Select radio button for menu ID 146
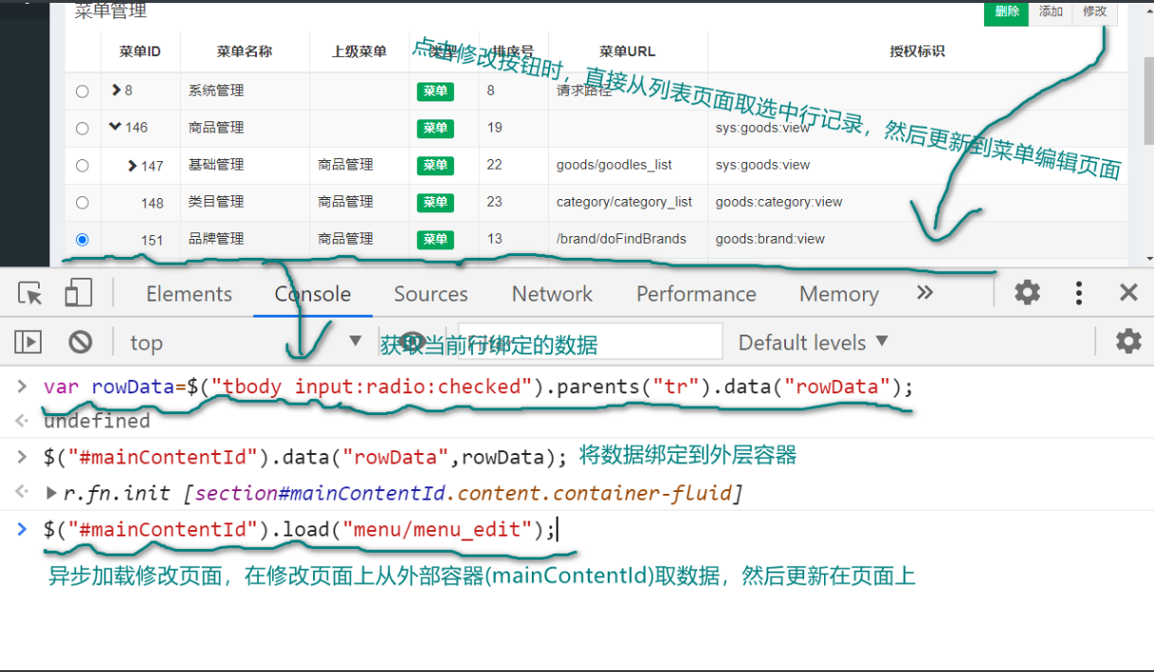The height and width of the screenshot is (672, 1154). coord(82,128)
